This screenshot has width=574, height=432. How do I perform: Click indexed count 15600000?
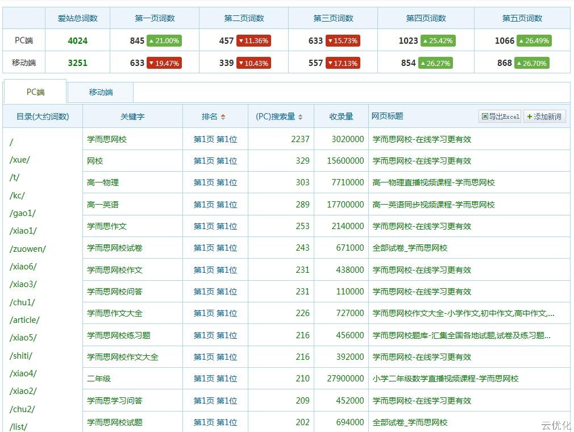[x=345, y=161]
